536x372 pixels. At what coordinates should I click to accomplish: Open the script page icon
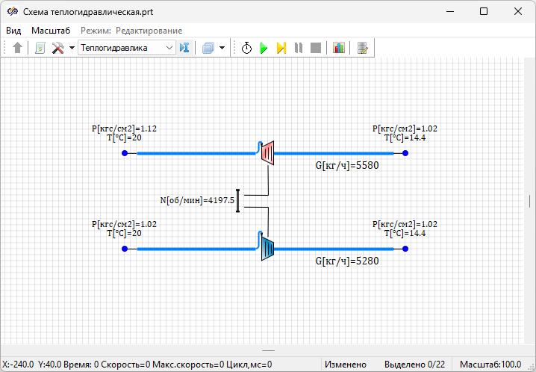[40, 48]
